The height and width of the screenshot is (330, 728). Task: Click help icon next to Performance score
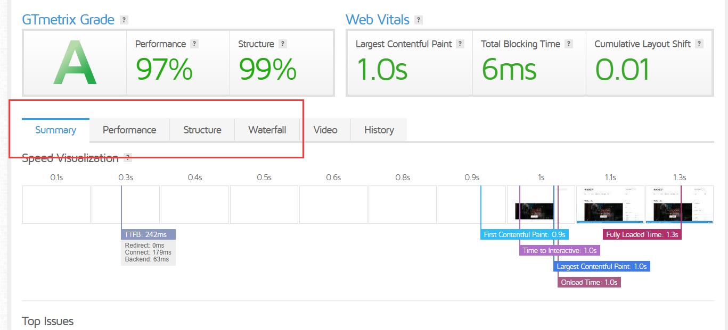coord(194,44)
